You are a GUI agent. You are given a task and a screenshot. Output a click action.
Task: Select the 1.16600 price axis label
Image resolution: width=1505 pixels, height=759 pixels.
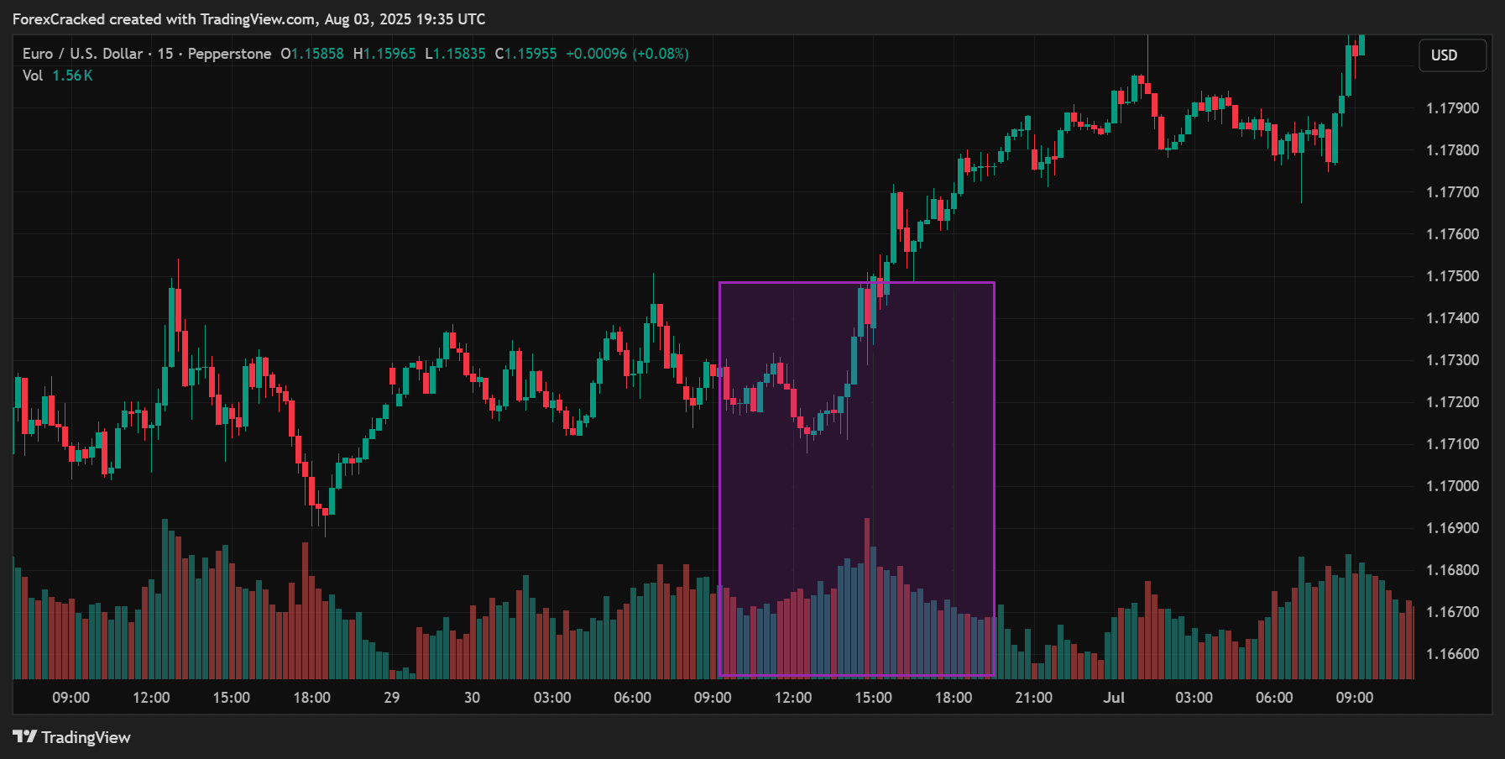point(1452,654)
